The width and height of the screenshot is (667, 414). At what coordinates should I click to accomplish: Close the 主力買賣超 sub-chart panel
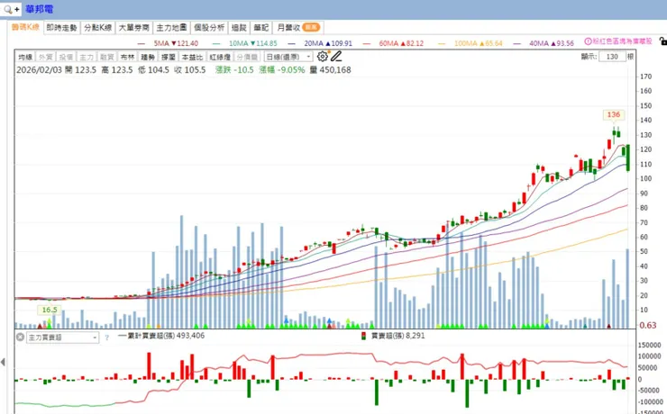(20, 337)
